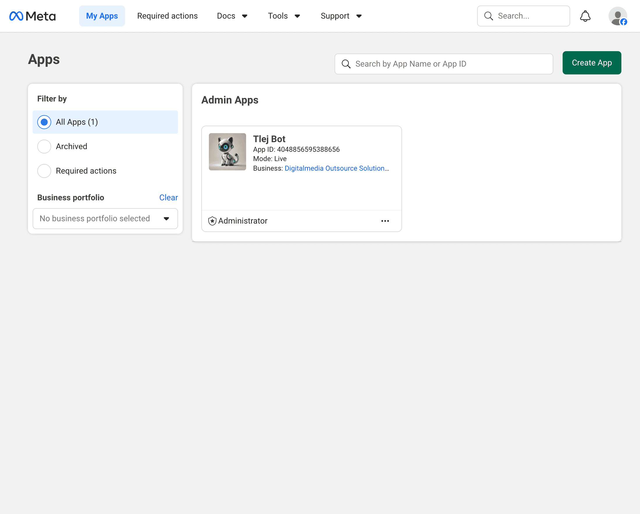Click the Administrator role label

(243, 221)
